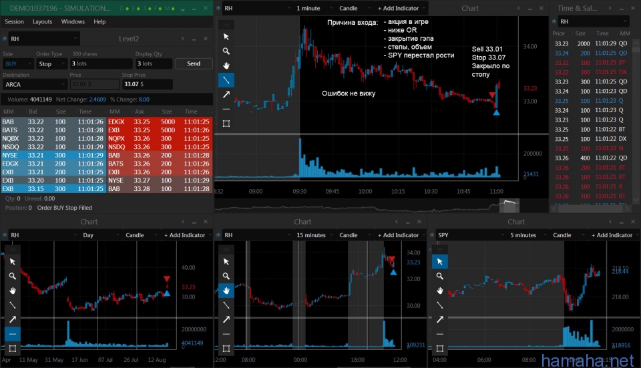Select the zoom tool in SPY chart
The width and height of the screenshot is (641, 368).
[x=440, y=276]
